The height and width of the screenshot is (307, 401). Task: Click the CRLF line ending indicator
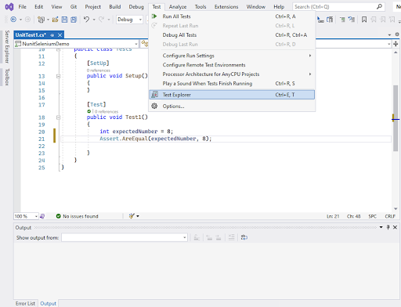[390, 216]
